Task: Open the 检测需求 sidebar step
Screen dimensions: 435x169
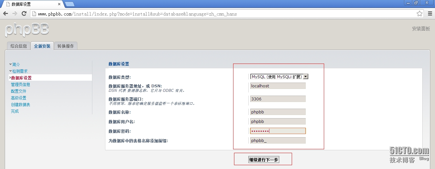Action: (x=20, y=71)
